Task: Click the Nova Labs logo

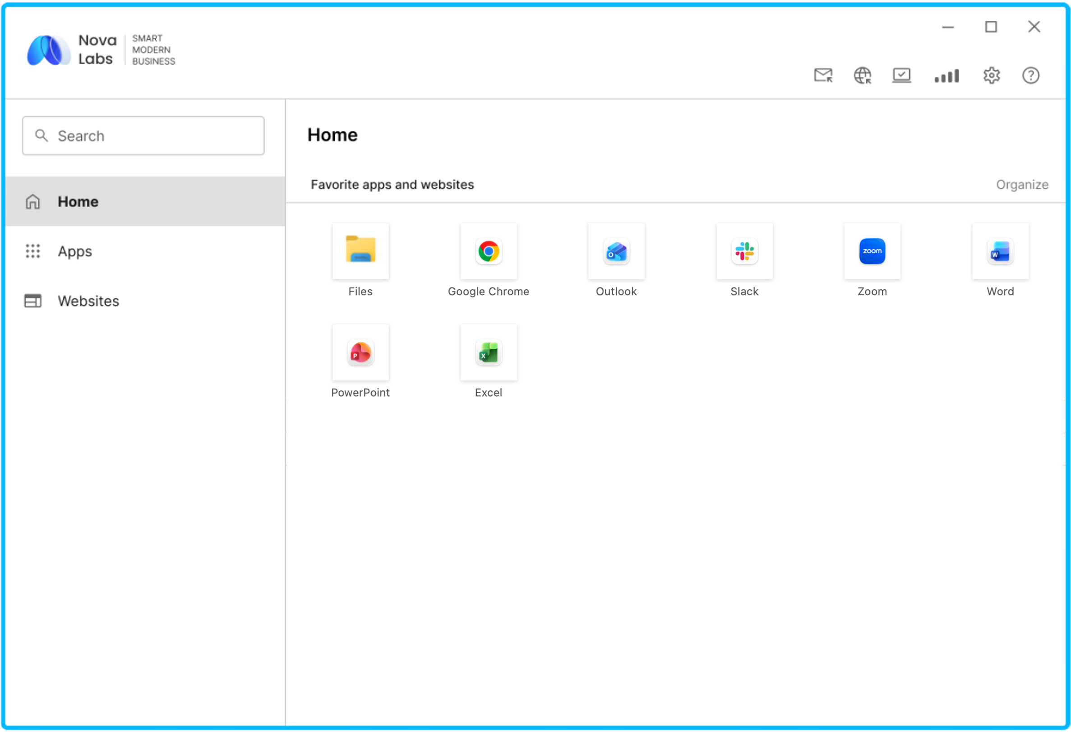Action: [101, 50]
